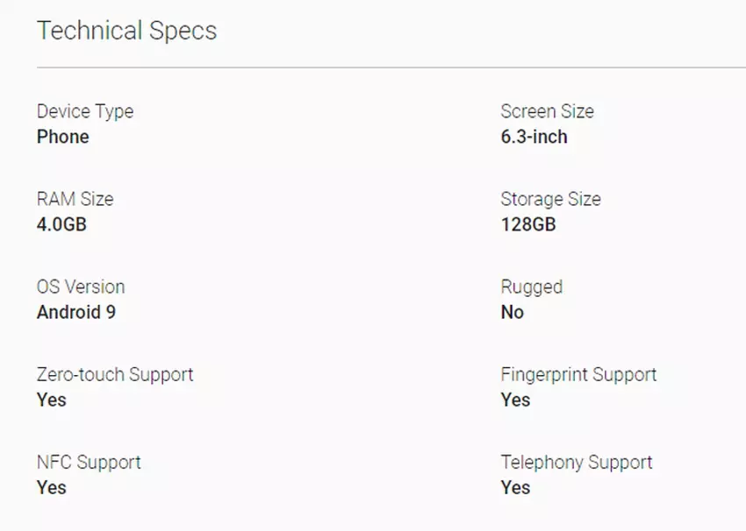Select Yes under Zero-touch Support
The image size is (746, 531).
(x=52, y=400)
